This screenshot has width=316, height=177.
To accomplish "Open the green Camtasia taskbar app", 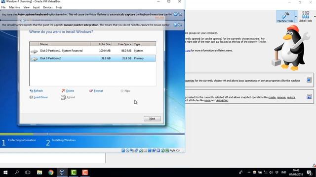I will 74,173.
